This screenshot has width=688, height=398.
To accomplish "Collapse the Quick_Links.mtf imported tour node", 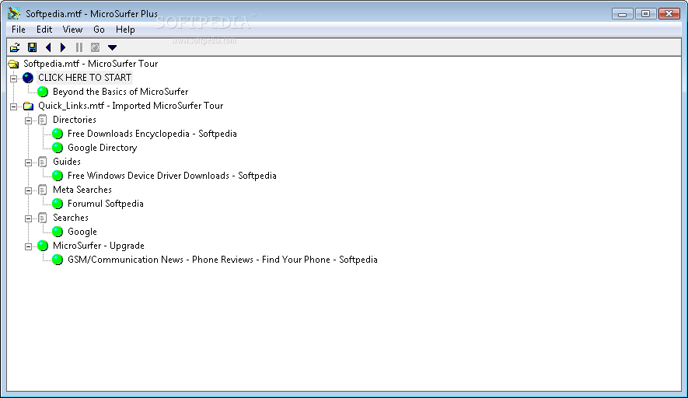I will tap(13, 106).
